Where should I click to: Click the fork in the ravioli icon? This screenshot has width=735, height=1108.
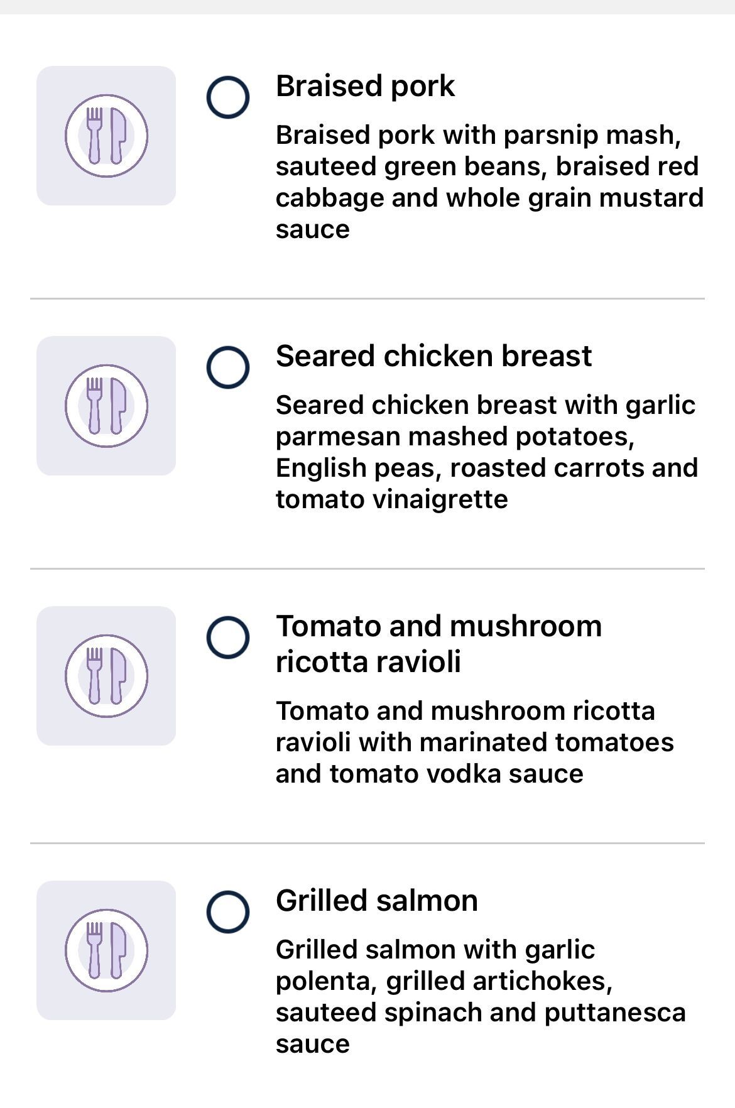94,676
